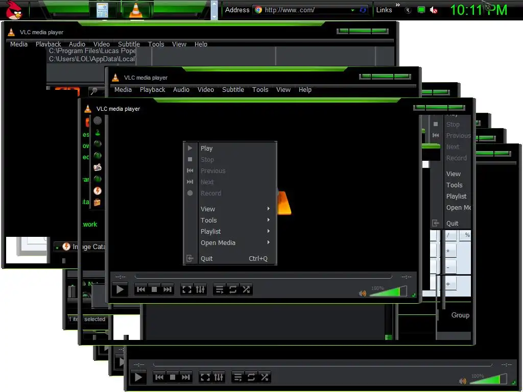Click the refresh icon beside address bar

(363, 10)
